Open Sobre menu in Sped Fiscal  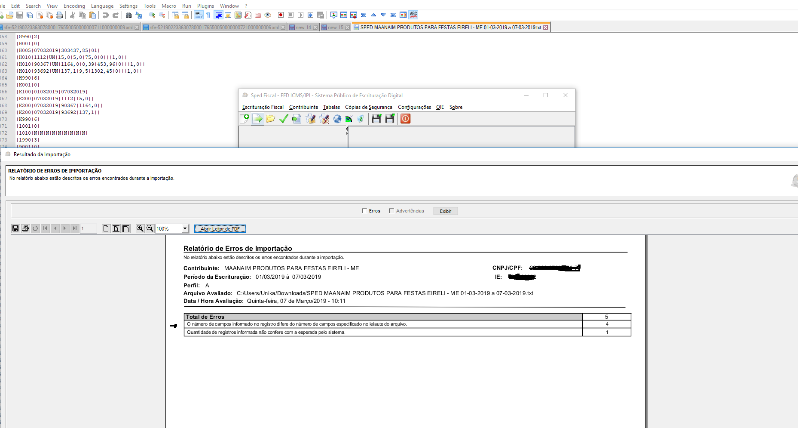456,107
